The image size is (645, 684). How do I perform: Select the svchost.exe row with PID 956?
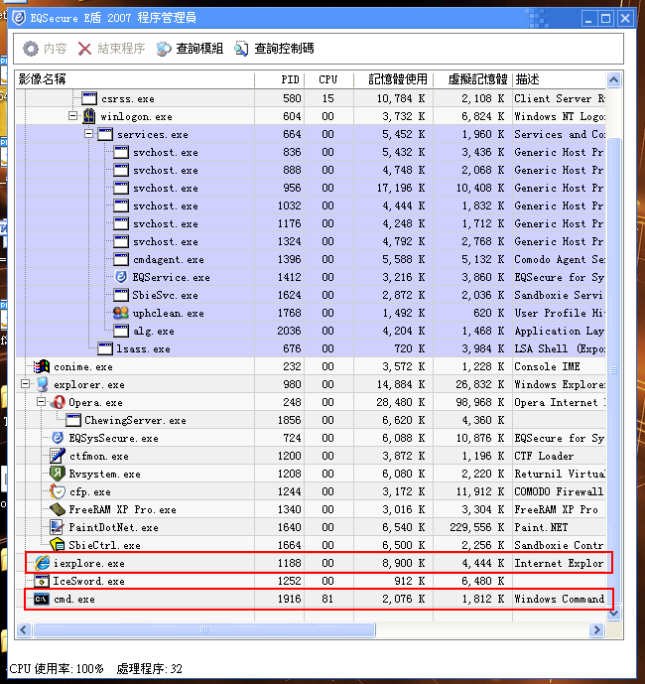coord(311,188)
